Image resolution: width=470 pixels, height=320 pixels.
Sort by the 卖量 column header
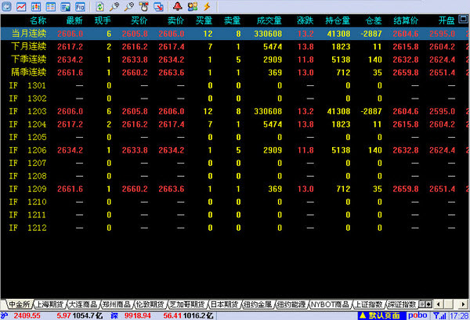click(233, 20)
